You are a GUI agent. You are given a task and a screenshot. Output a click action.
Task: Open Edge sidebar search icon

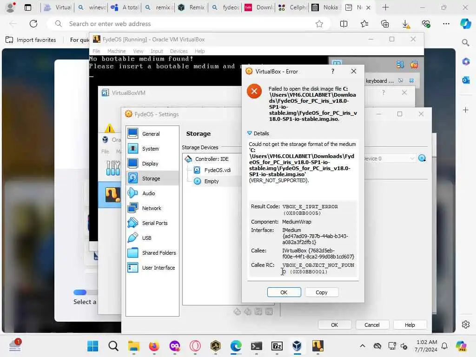466,42
